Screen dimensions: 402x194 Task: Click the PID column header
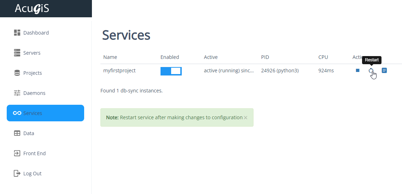[x=265, y=57]
